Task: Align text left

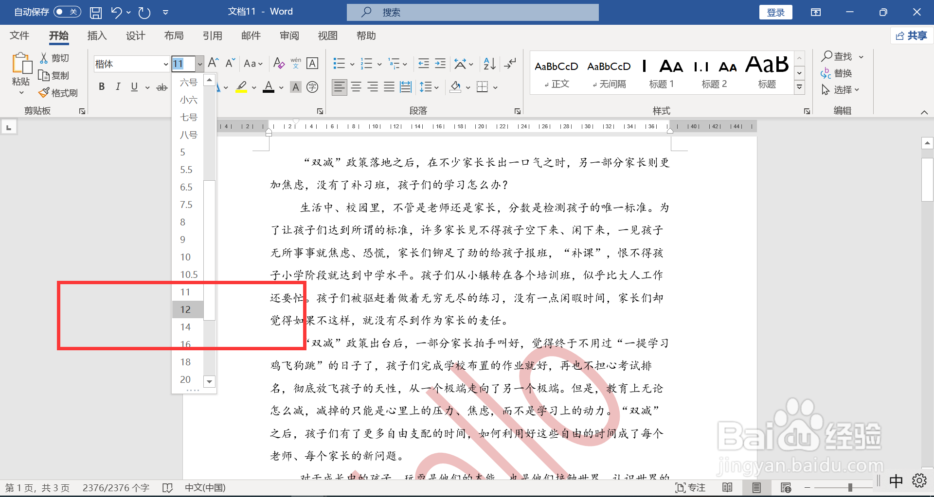Action: click(x=340, y=87)
